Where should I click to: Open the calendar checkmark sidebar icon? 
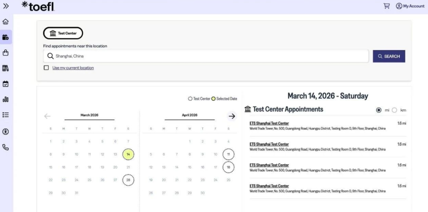click(x=6, y=84)
